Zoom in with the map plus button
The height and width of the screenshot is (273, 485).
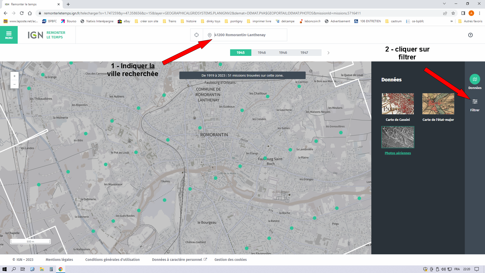pos(14,76)
